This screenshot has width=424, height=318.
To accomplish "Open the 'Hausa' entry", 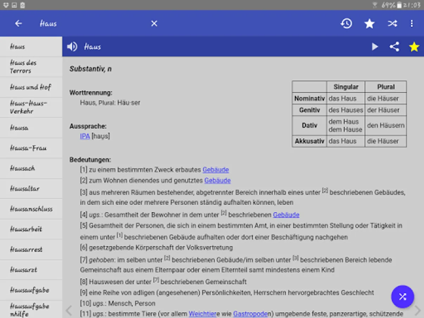I will click(x=31, y=128).
